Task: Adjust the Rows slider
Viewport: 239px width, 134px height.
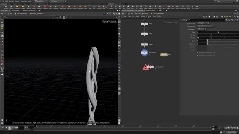Action: point(223,41)
